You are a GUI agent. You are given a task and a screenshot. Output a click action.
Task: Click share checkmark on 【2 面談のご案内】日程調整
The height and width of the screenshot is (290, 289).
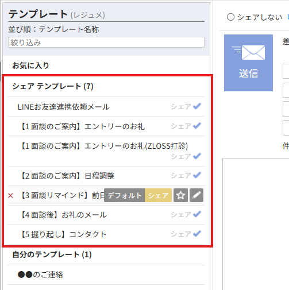pos(186,175)
